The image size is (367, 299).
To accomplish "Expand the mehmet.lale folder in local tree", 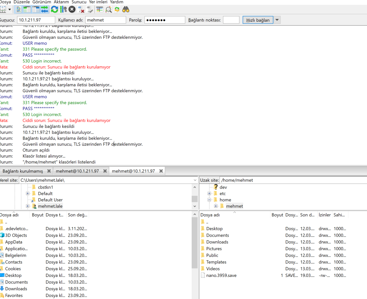I will pos(28,206).
